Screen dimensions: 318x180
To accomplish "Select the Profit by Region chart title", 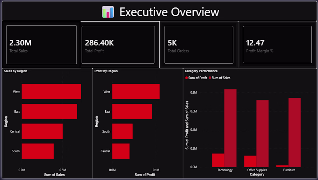I will point(106,71).
